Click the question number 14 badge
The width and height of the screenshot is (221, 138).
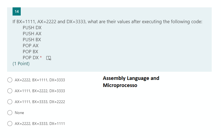[x=17, y=11]
